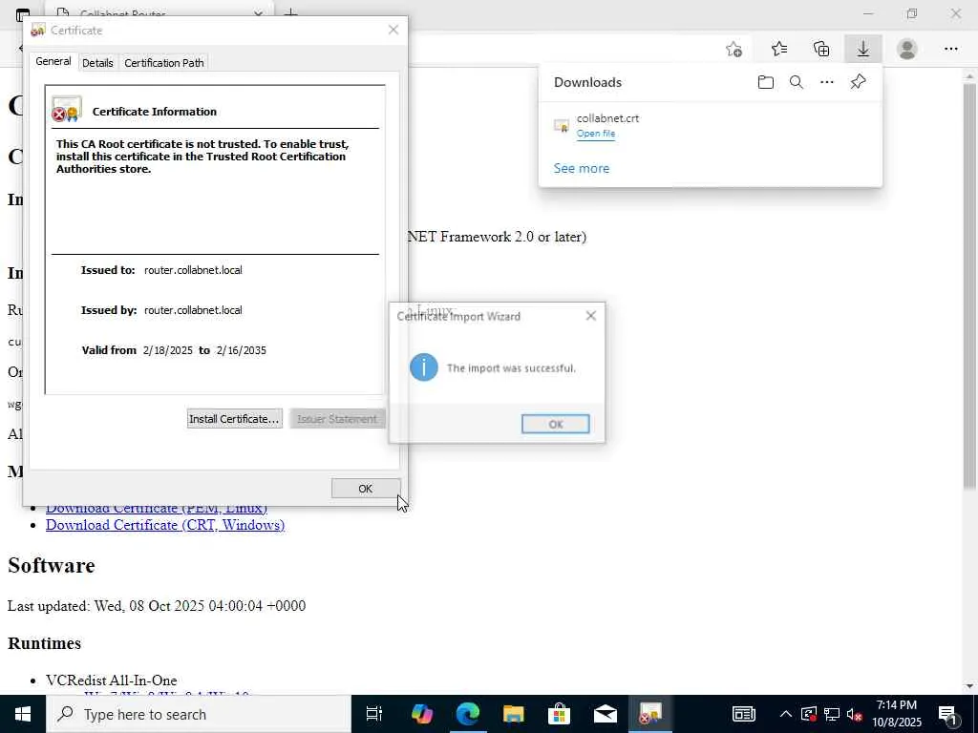The height and width of the screenshot is (733, 978).
Task: Open News and interests taskbar icon
Action: click(743, 714)
